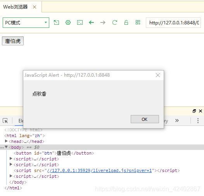Expand the first script node under body

tap(11, 158)
